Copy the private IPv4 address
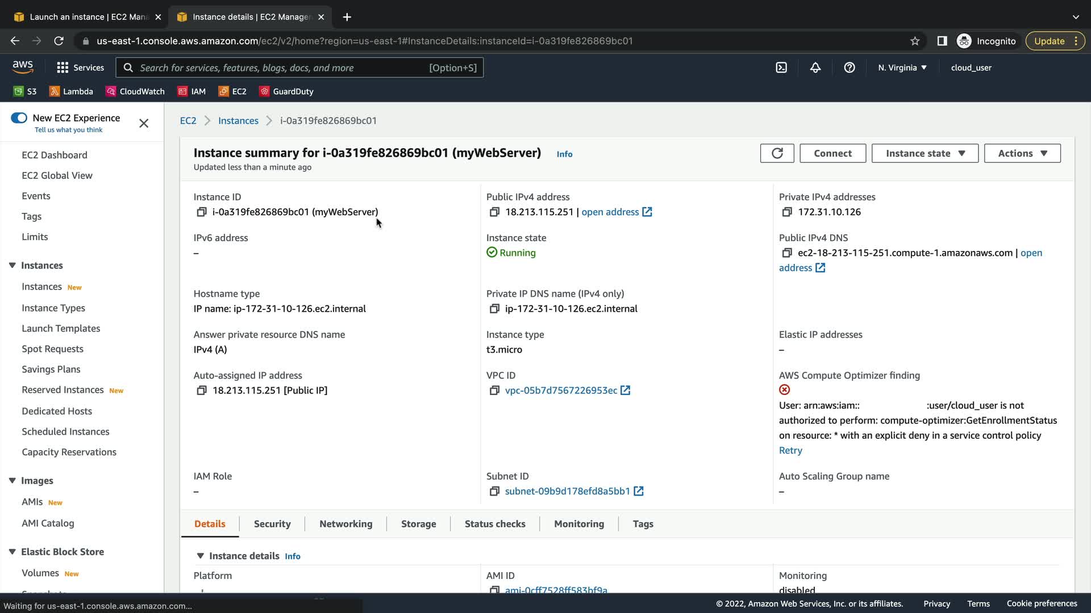 pos(786,212)
